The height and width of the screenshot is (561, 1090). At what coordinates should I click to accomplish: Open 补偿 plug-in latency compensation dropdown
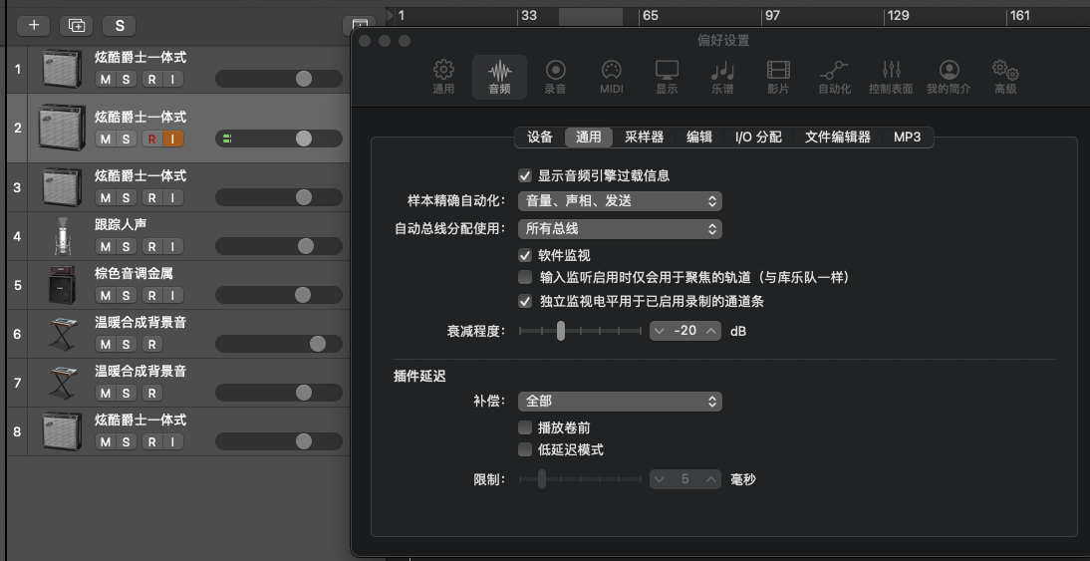pos(620,402)
